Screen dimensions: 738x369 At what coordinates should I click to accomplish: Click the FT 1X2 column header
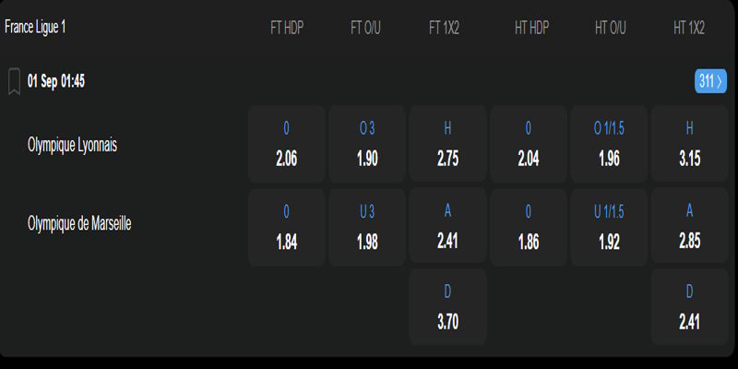click(444, 29)
